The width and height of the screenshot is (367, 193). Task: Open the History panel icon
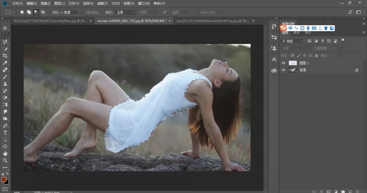coord(274,26)
